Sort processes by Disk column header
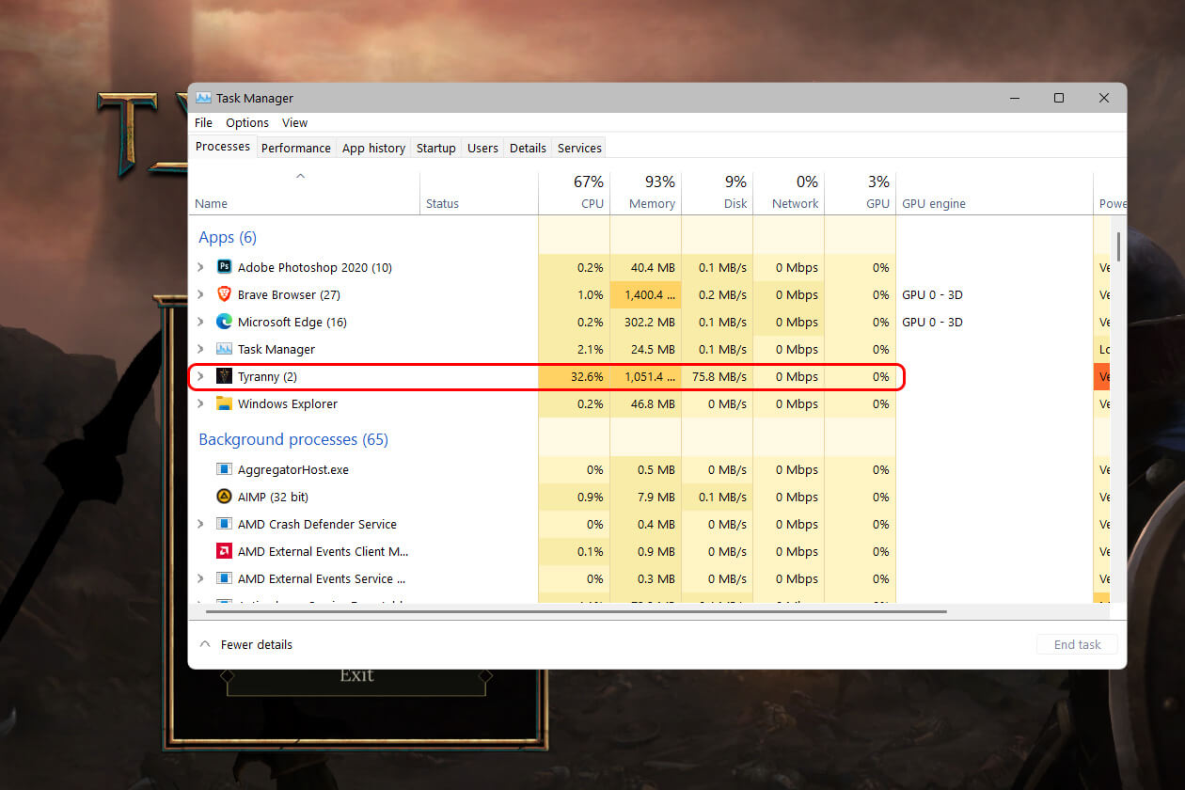 717,193
